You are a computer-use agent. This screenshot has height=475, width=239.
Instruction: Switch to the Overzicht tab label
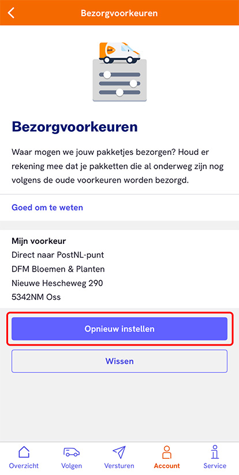click(24, 466)
